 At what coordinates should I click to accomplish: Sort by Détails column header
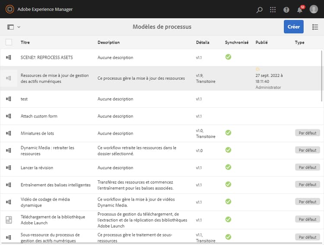click(203, 42)
